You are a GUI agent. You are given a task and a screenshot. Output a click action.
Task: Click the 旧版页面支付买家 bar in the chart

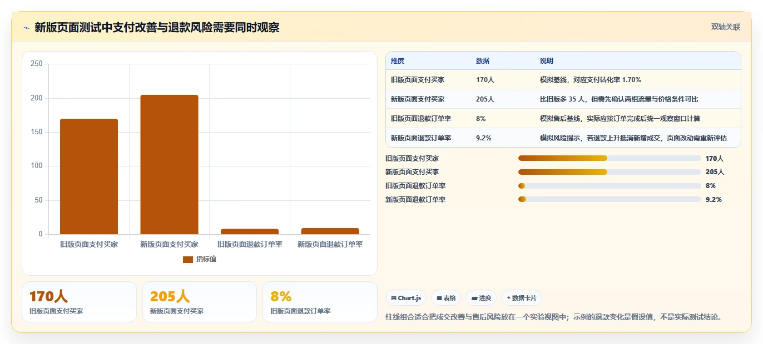pos(89,176)
